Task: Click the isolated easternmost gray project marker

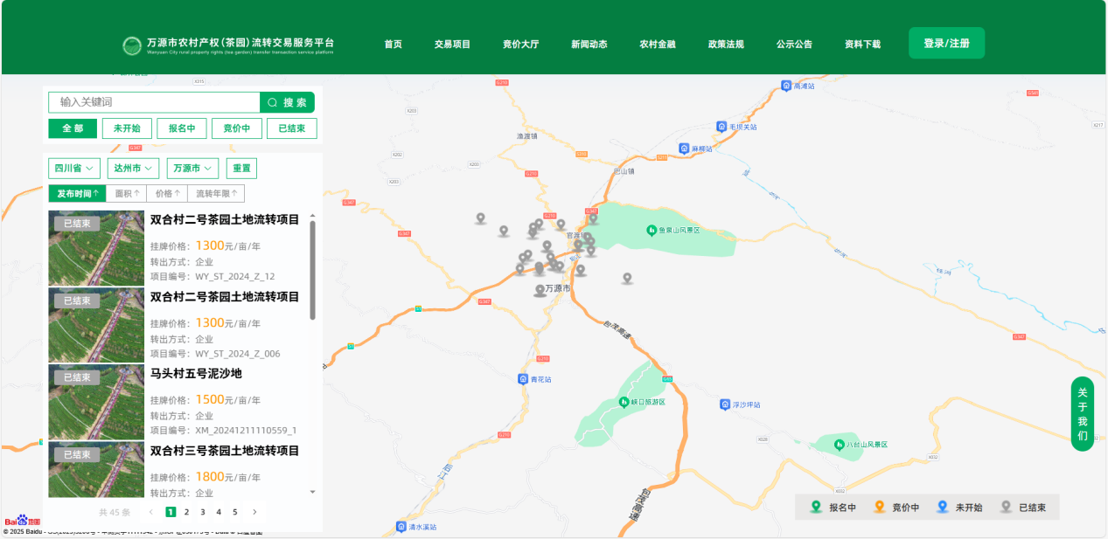Action: coord(627,279)
